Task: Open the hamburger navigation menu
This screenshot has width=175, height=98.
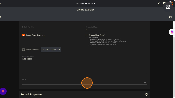Action: [1, 3]
